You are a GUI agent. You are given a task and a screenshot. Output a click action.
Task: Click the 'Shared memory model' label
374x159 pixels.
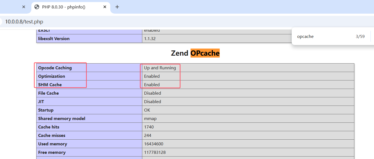click(62, 118)
